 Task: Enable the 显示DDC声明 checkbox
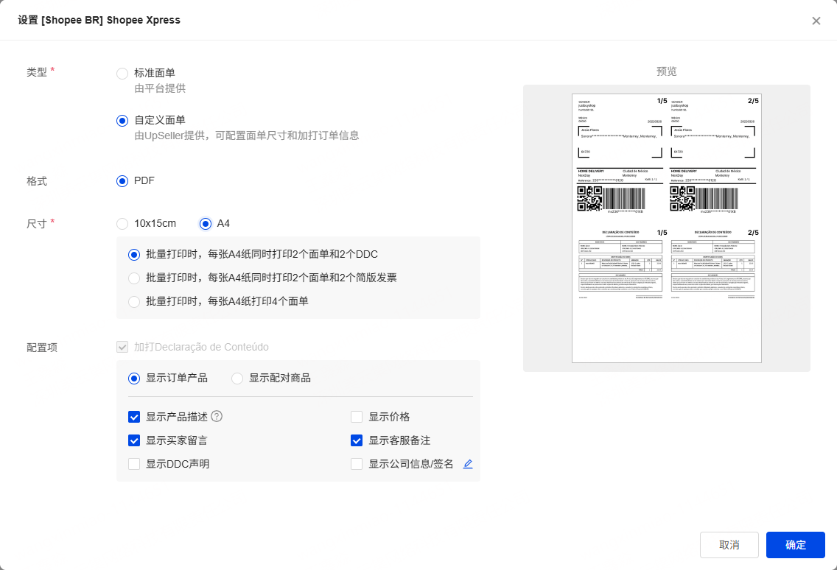coord(134,464)
